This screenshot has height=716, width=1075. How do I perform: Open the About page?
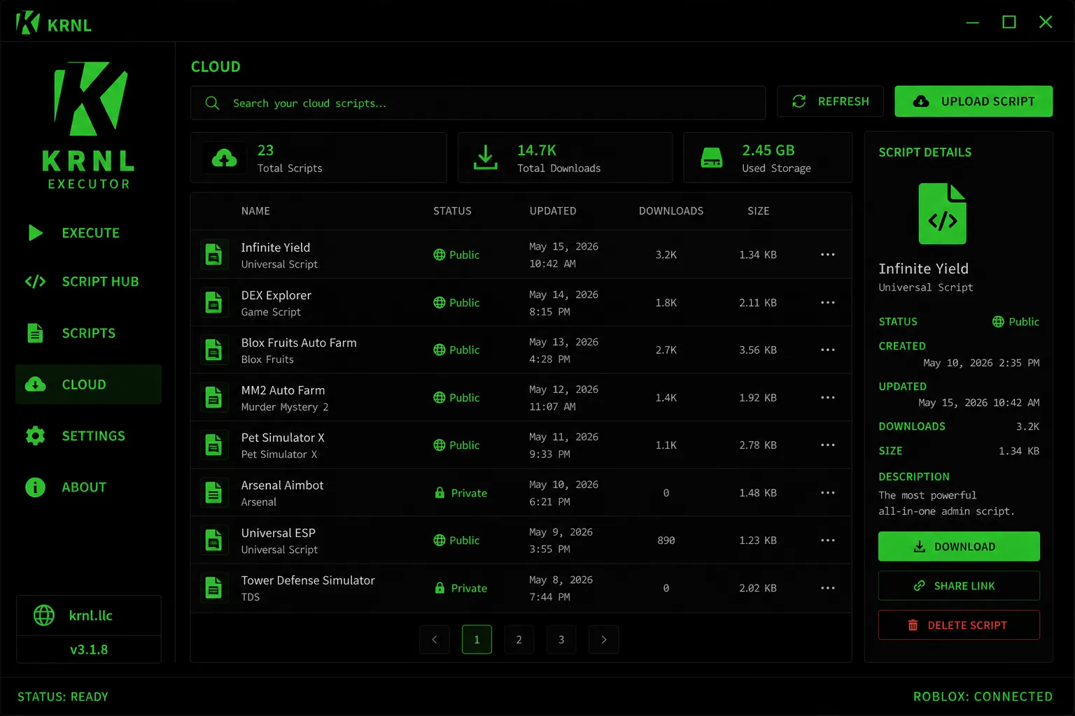(x=88, y=487)
